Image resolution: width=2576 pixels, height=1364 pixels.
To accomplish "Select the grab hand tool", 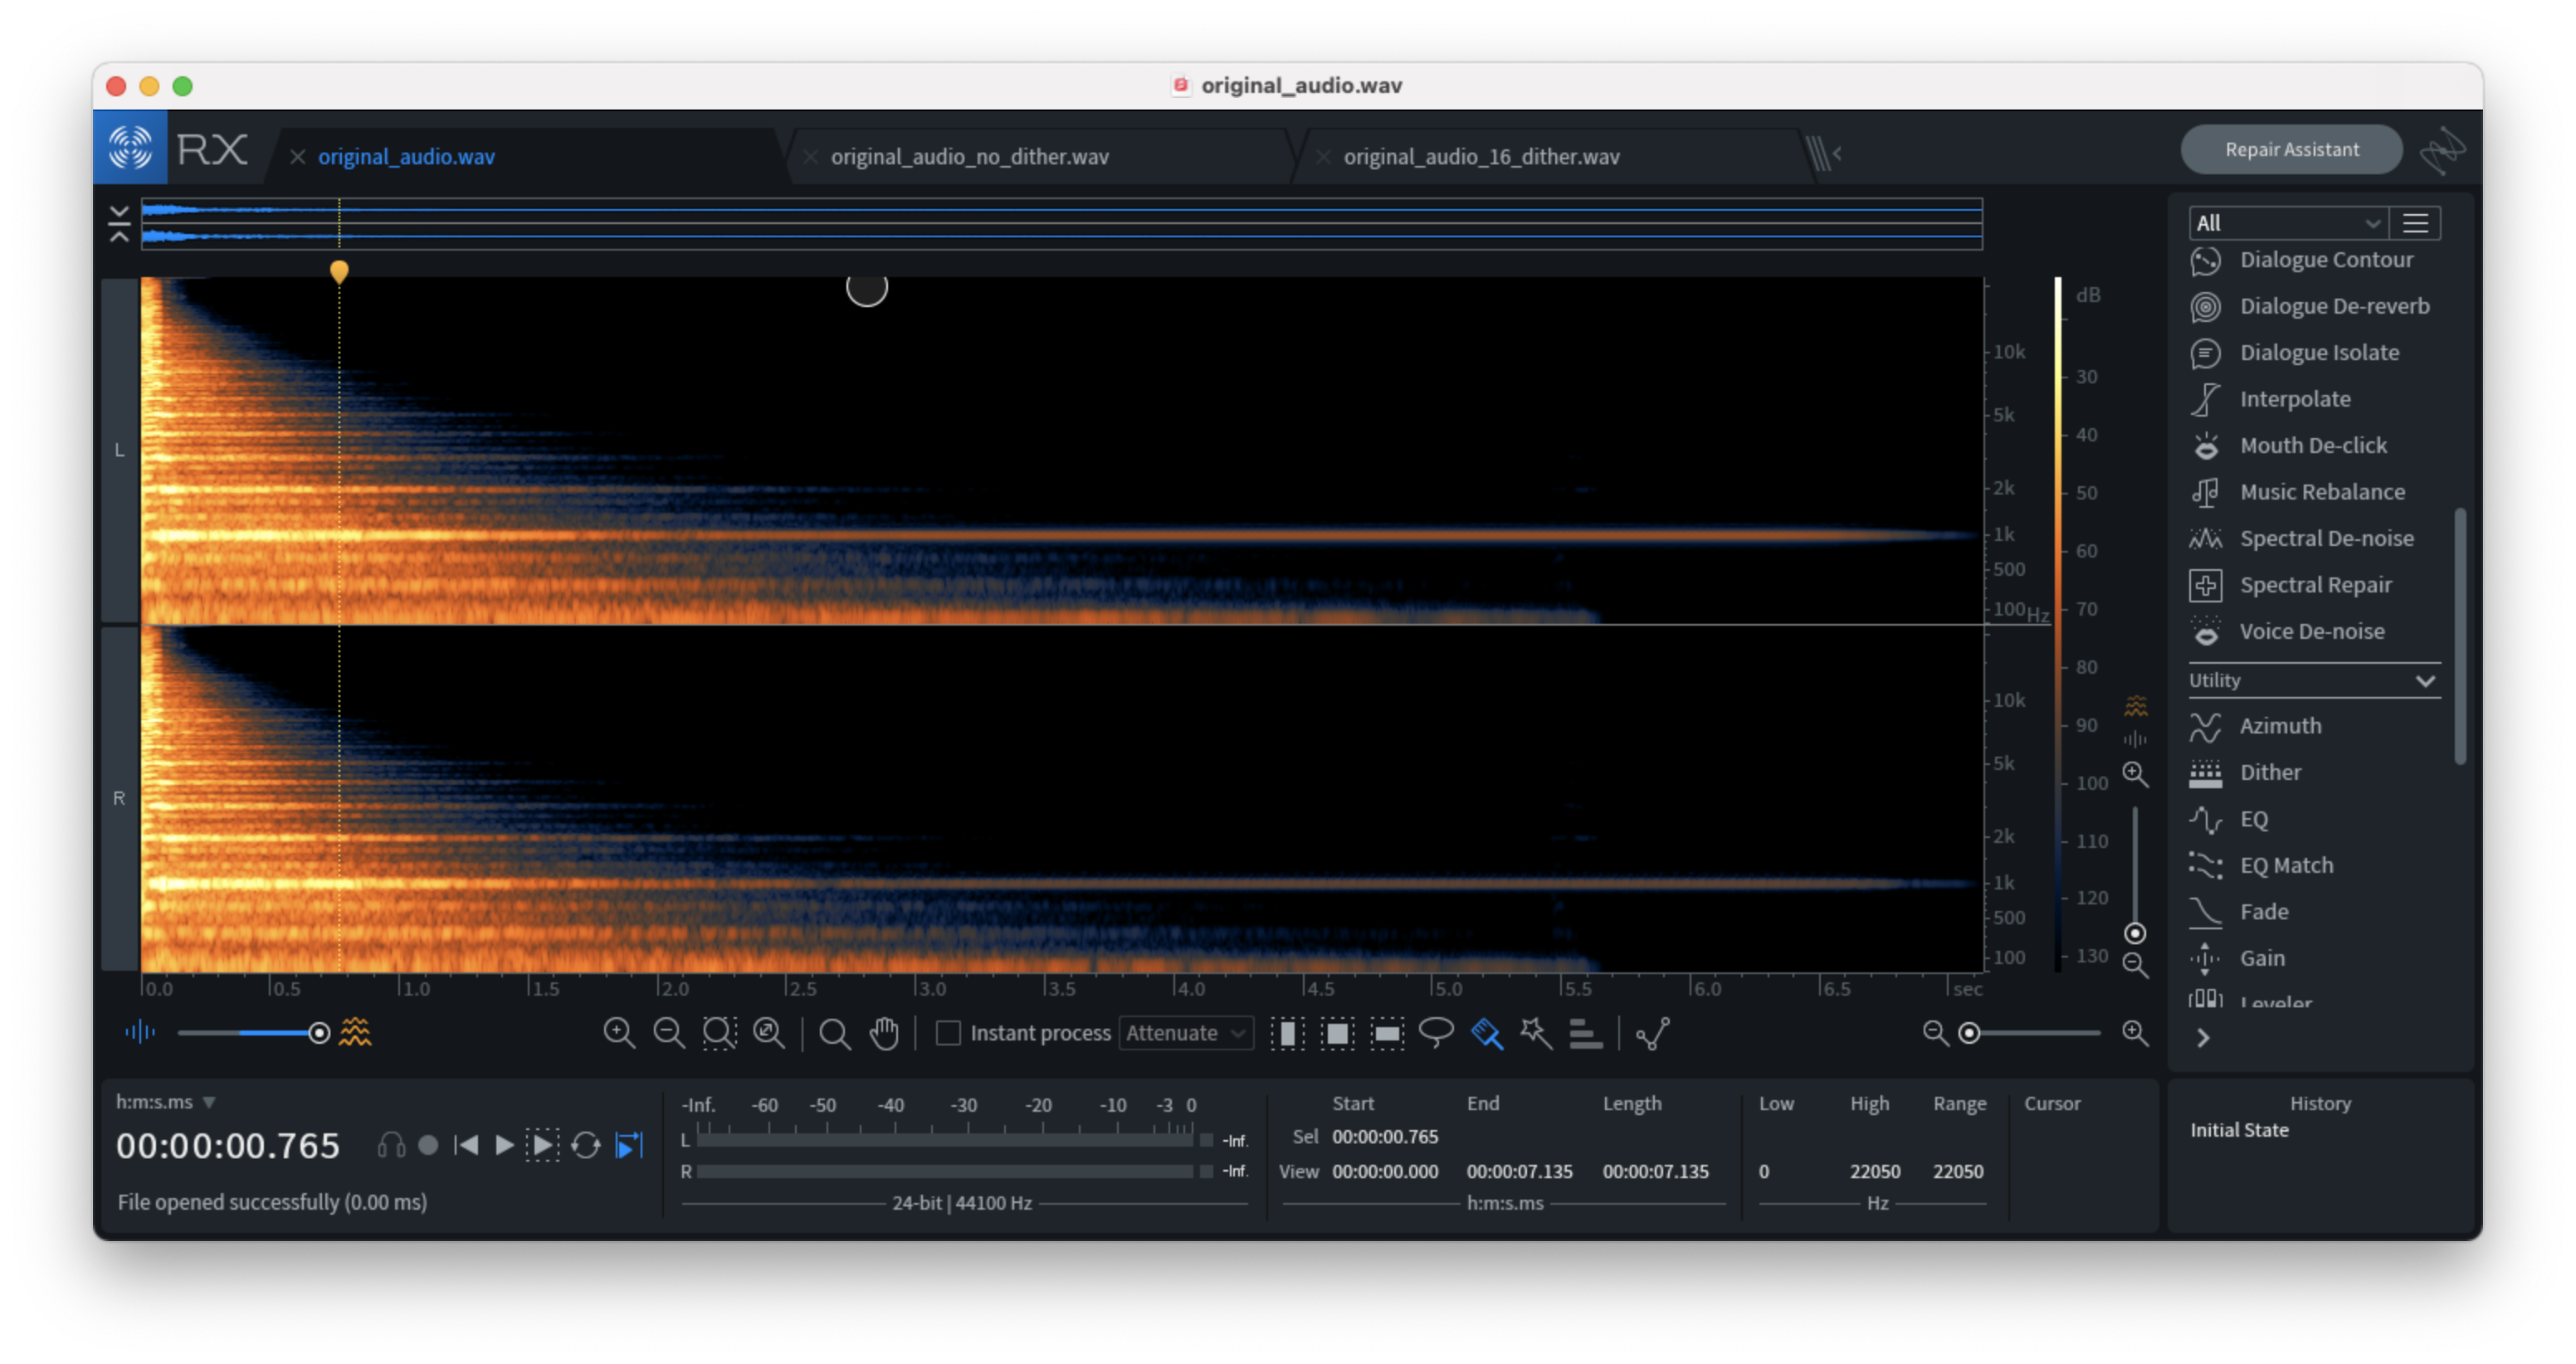I will point(884,1034).
